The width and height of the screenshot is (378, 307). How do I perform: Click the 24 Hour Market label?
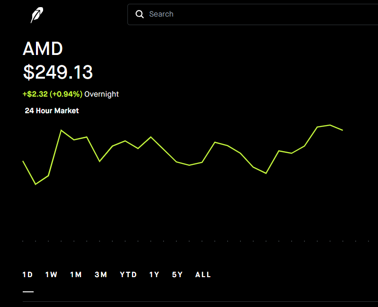point(52,111)
